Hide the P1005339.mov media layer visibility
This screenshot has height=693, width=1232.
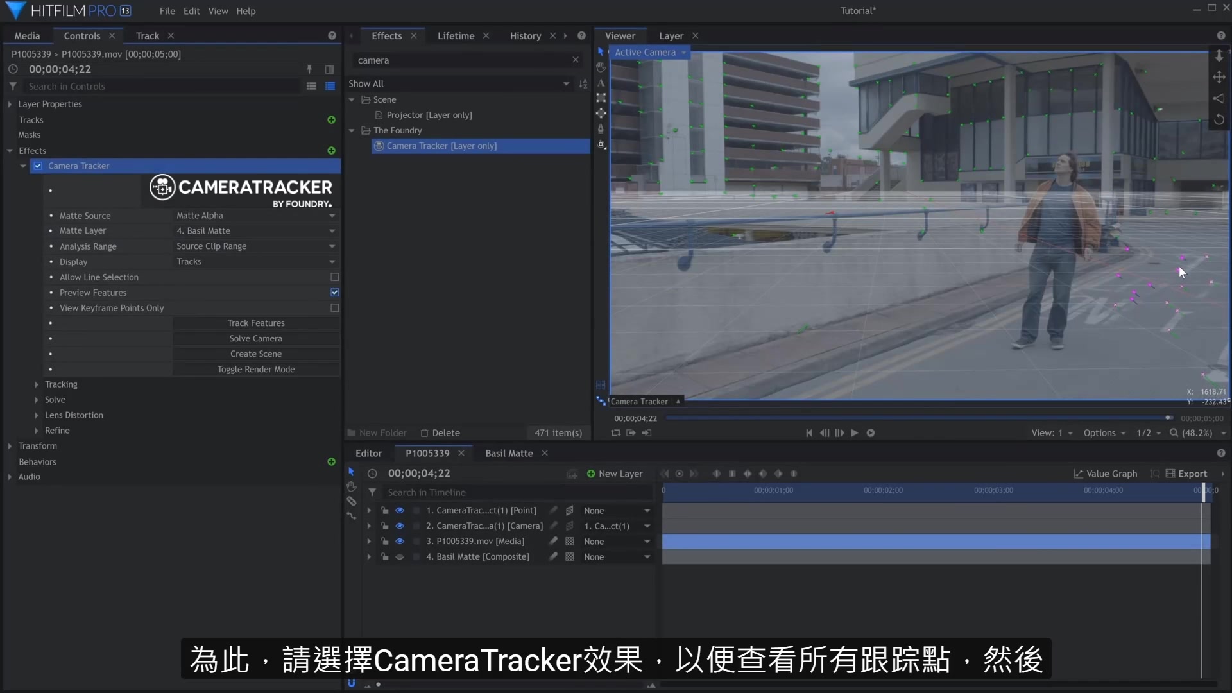coord(400,541)
